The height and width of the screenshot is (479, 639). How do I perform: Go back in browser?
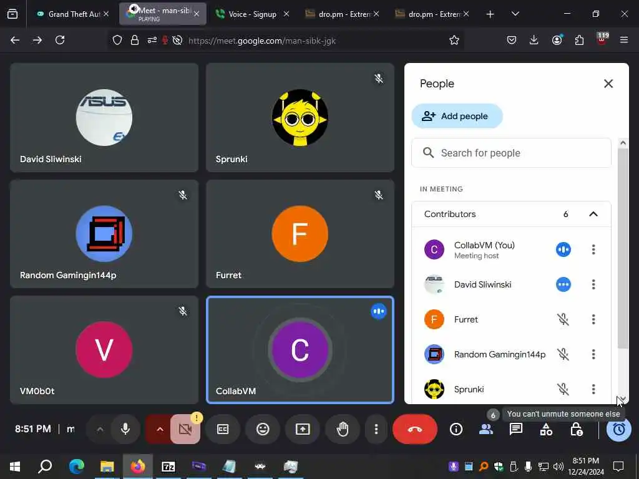[15, 40]
